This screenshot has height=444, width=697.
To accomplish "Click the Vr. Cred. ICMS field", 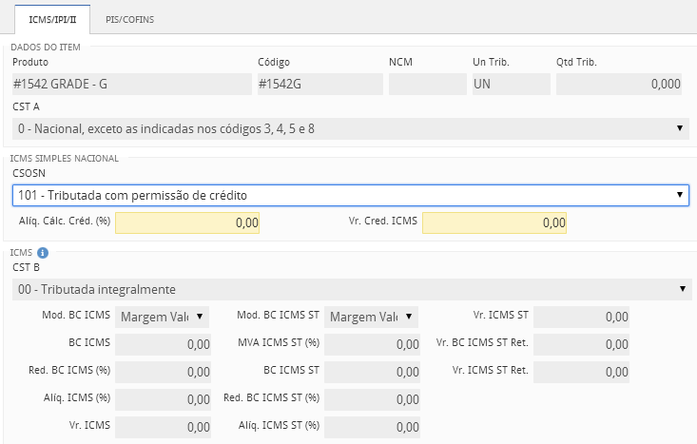I will point(494,222).
